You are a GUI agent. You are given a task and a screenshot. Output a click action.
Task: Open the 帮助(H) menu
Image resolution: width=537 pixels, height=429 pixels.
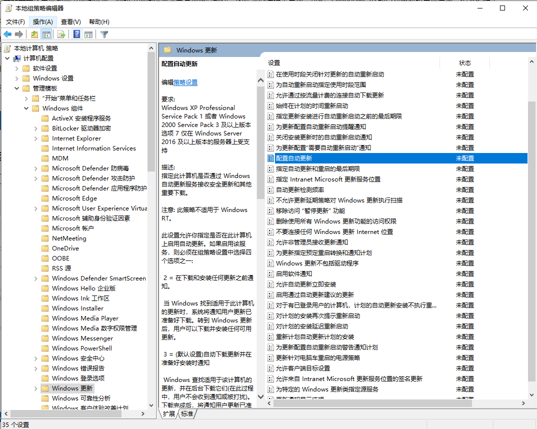[99, 22]
